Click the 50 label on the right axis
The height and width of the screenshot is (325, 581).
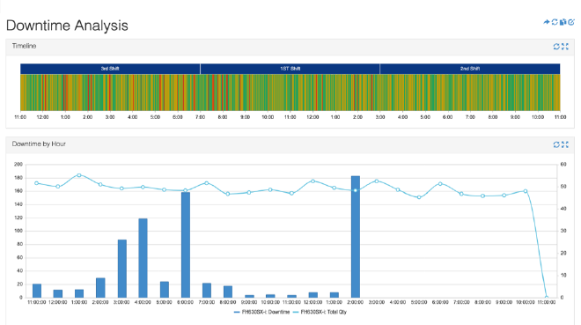563,187
